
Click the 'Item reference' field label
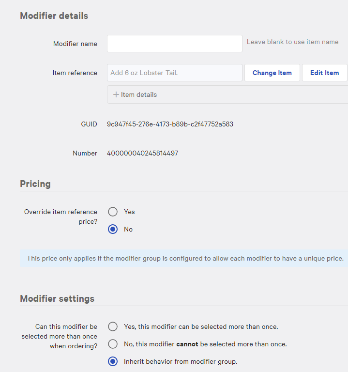tap(75, 73)
